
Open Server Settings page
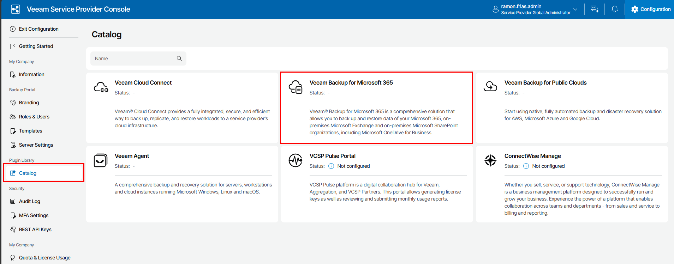36,145
